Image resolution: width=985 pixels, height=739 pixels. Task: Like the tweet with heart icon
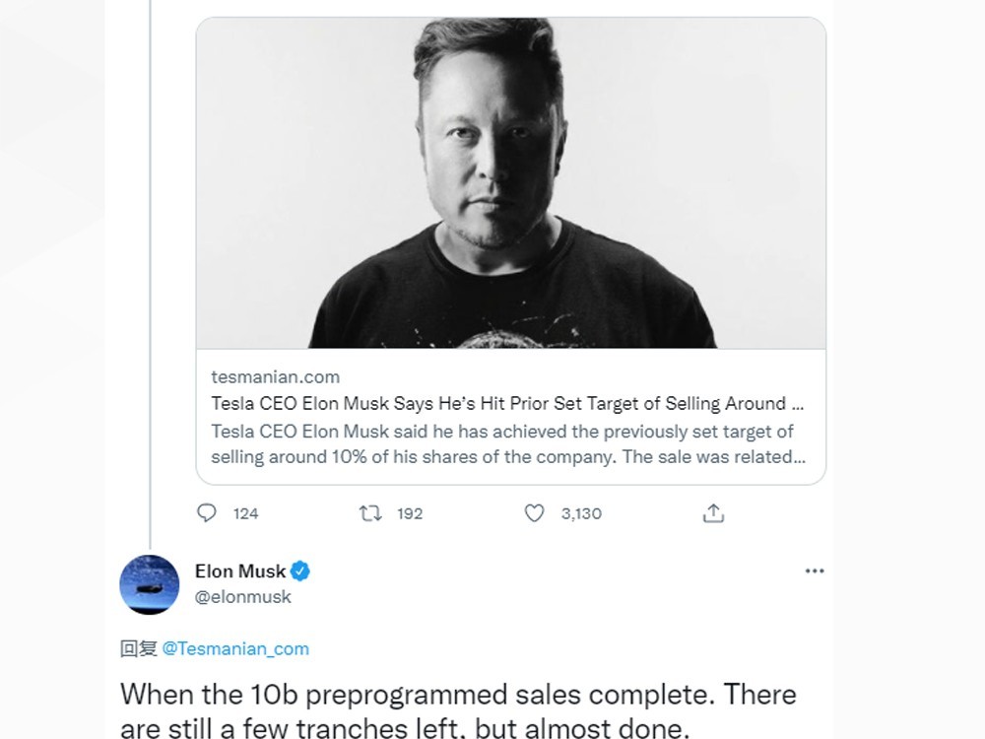[x=534, y=513]
